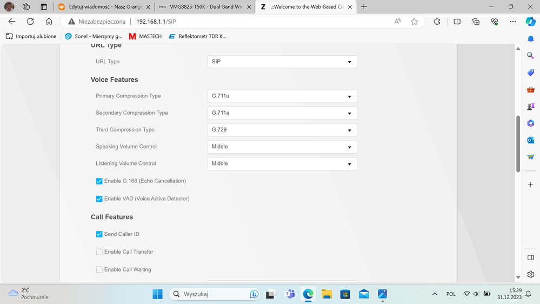540x304 pixels.
Task: Click the notifications bell in sidebar
Action: coord(530,39)
